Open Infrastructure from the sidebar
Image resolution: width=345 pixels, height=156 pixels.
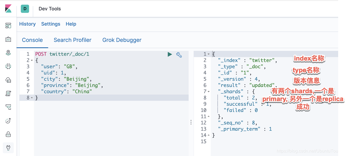pos(8,80)
